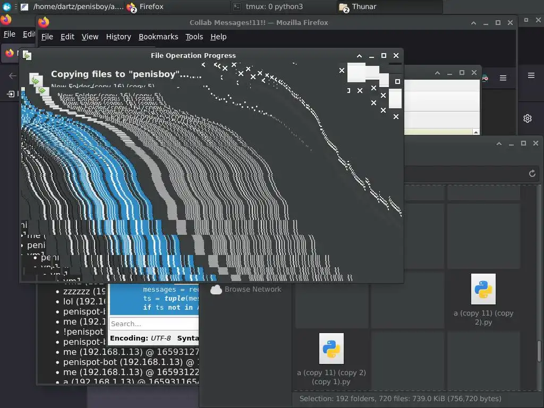
Task: Open the Bookmarks menu in Firefox
Action: click(x=158, y=37)
